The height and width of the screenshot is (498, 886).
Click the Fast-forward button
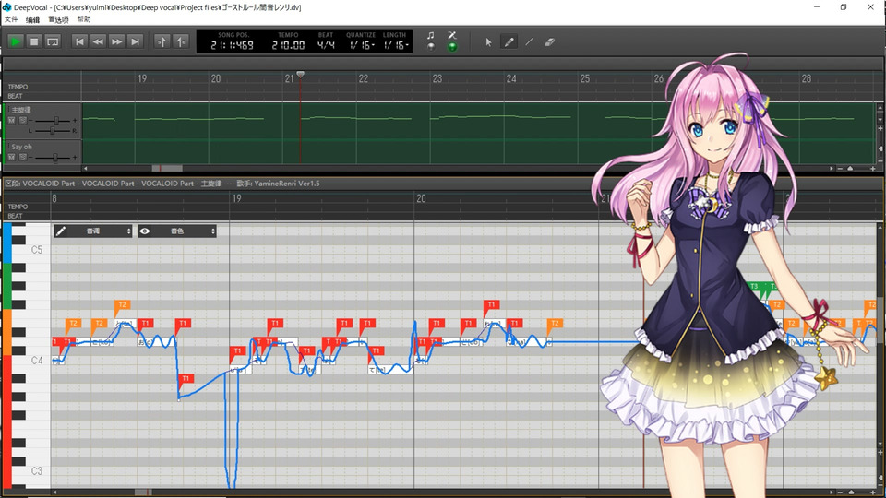(x=116, y=41)
